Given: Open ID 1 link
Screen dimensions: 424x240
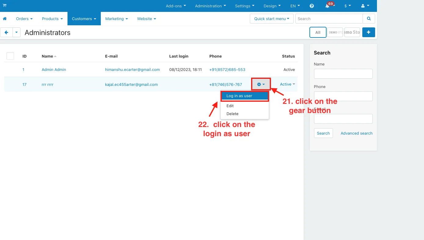Looking at the screenshot, I should pyautogui.click(x=23, y=69).
